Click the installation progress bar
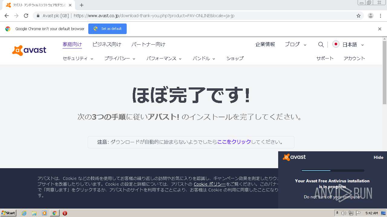This screenshot has height=217, width=387. [x=333, y=171]
